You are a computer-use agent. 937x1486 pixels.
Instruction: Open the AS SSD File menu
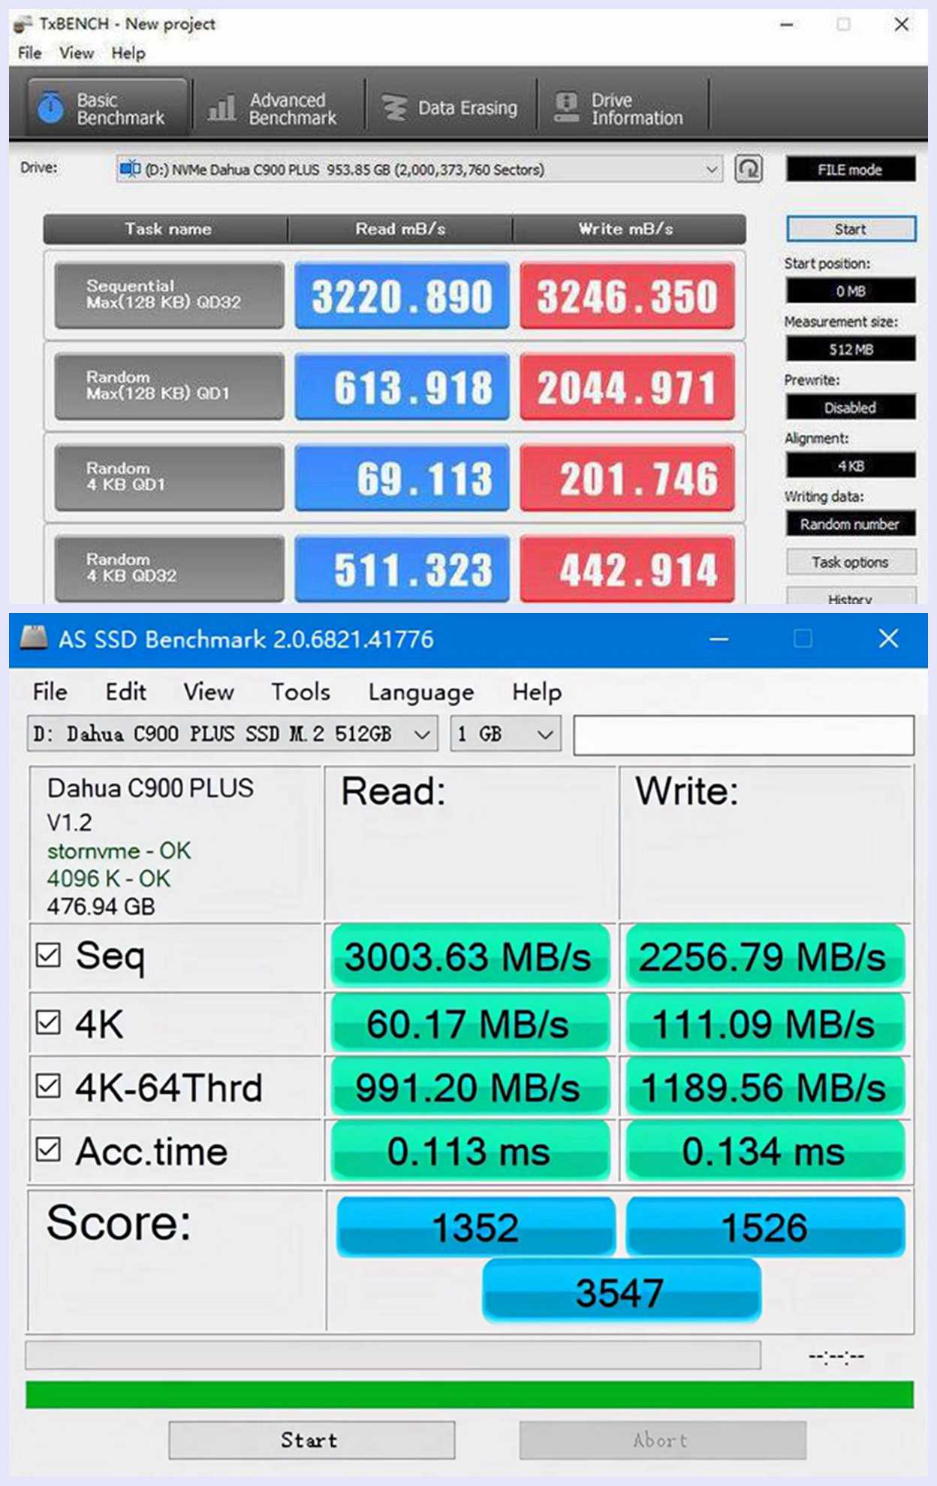50,691
